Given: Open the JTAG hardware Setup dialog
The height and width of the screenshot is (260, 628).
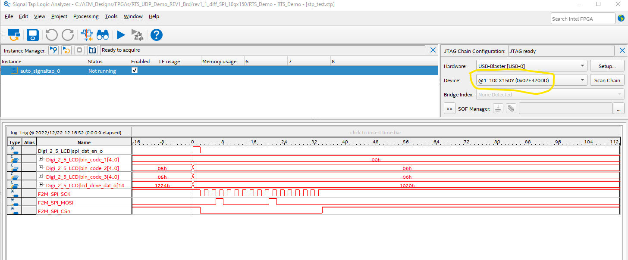Looking at the screenshot, I should coord(607,65).
